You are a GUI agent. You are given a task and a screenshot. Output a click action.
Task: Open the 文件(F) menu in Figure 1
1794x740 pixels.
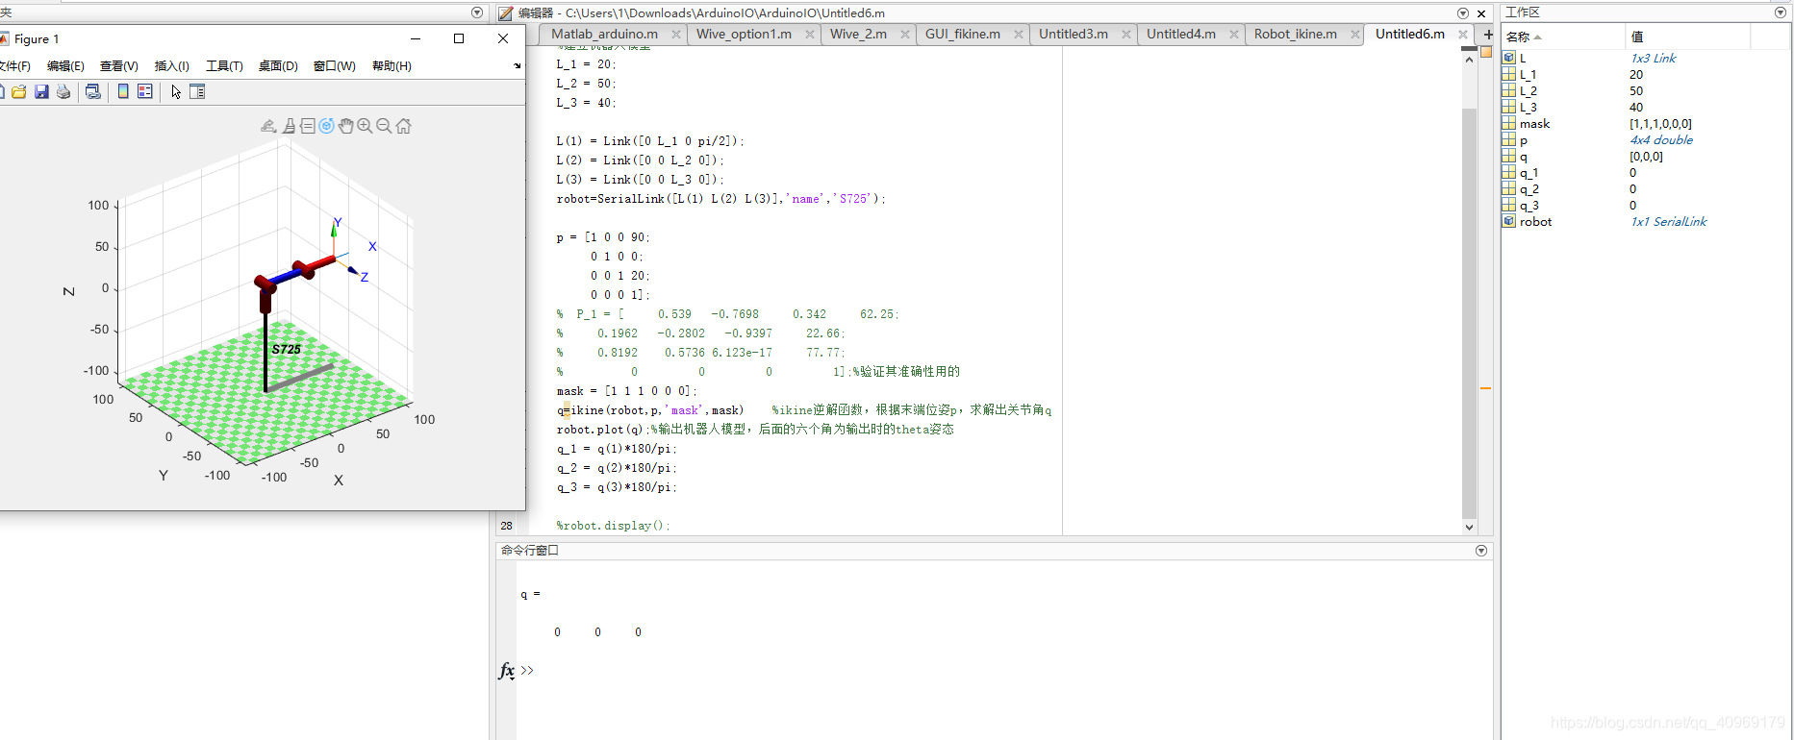tap(14, 66)
